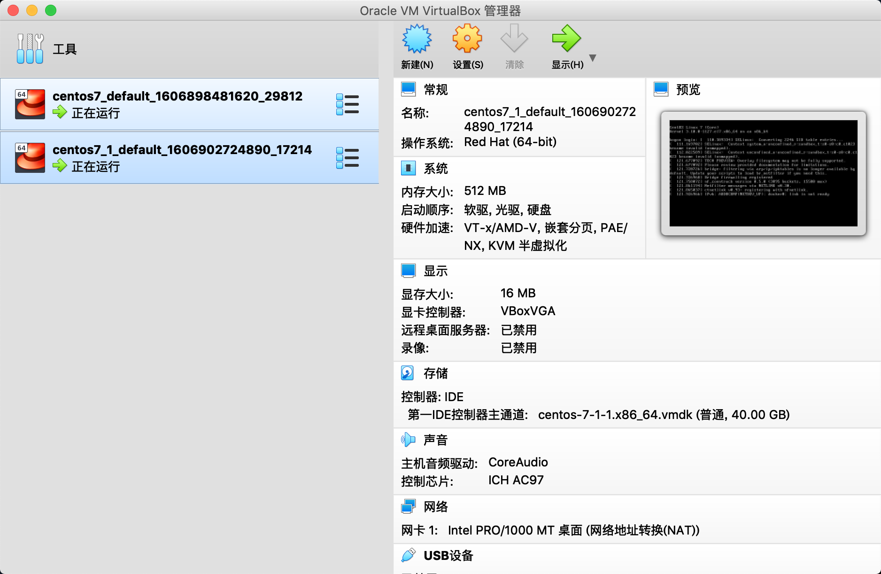This screenshot has height=574, width=881.
Task: Click the Intel PRO/1000 MT adapter entry
Action: pyautogui.click(x=573, y=530)
